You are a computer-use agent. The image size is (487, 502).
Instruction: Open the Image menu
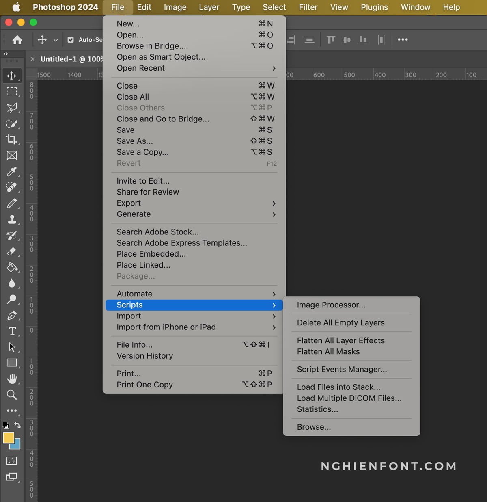point(175,7)
